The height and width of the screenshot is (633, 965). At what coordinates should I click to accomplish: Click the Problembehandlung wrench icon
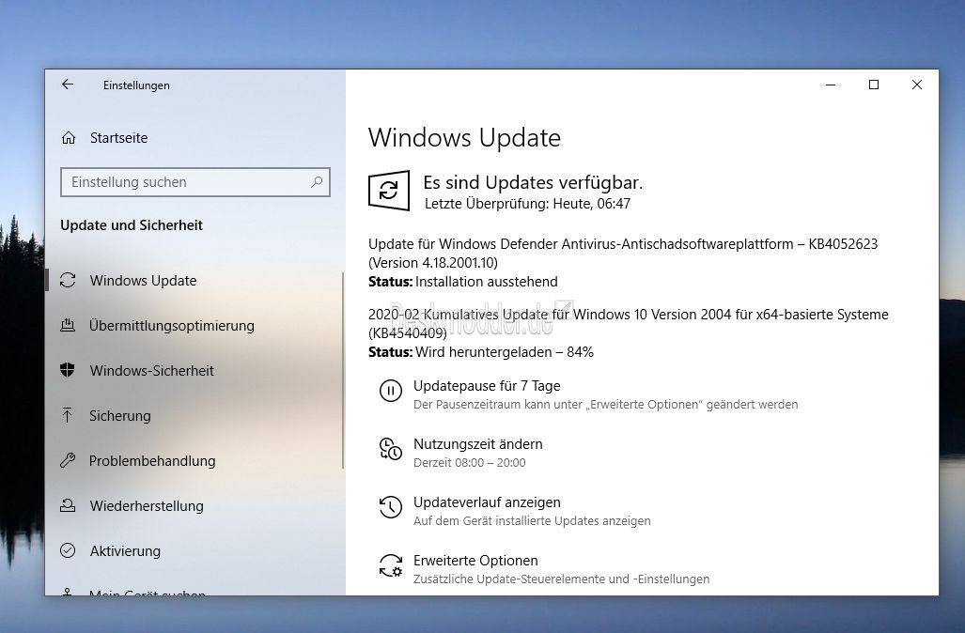pos(68,461)
